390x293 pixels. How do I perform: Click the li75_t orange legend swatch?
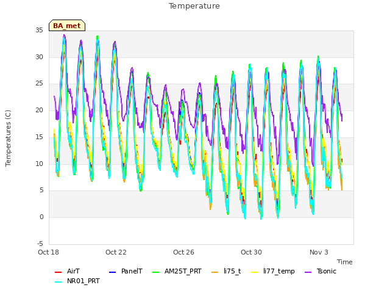(215, 272)
